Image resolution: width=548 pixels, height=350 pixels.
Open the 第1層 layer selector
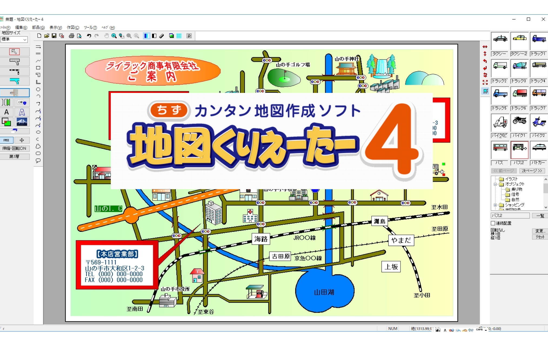point(14,156)
